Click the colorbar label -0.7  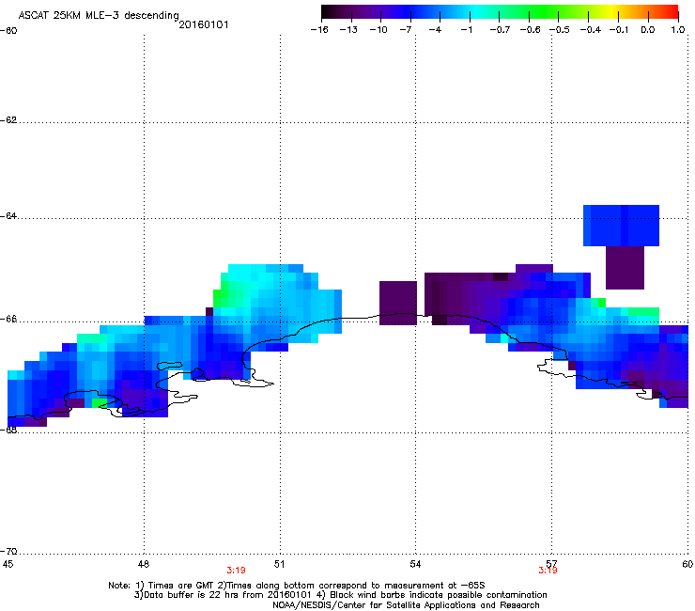pos(500,30)
